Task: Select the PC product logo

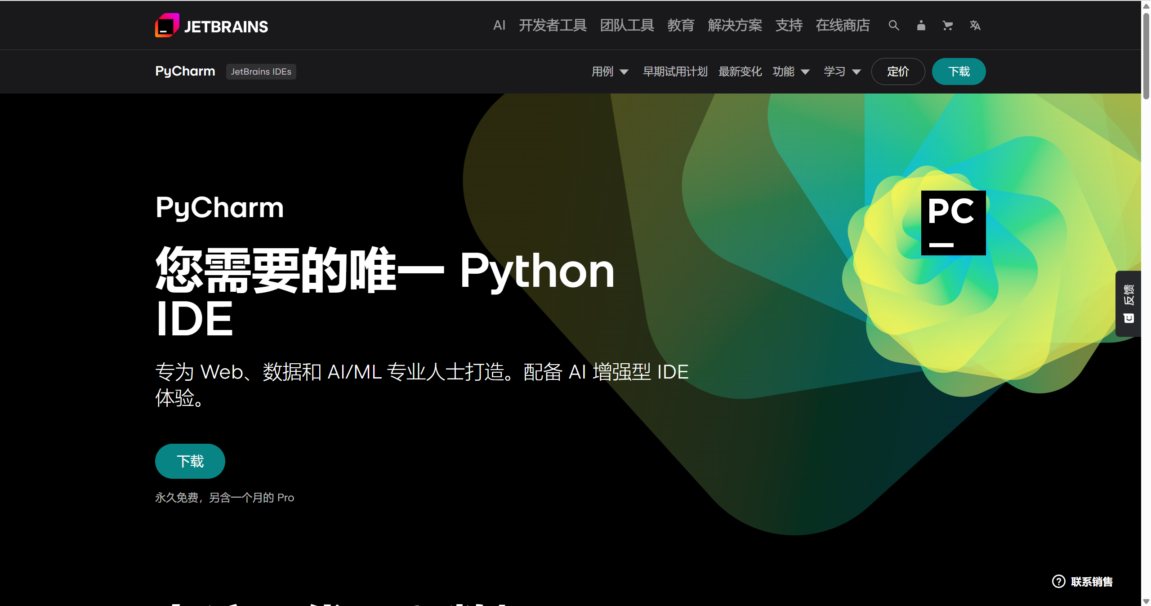Action: pos(953,223)
